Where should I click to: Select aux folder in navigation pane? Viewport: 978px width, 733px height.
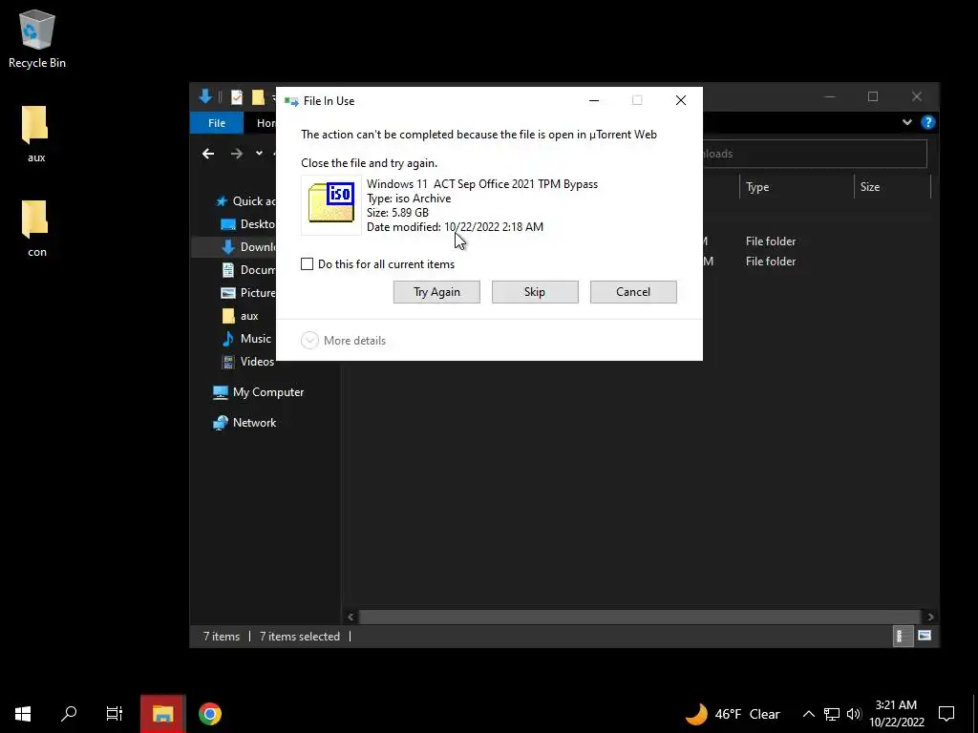240,315
